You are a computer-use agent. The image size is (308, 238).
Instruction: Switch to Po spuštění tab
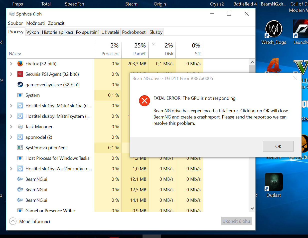click(87, 32)
